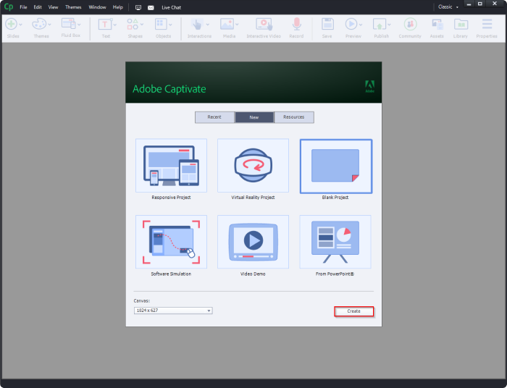Open the File menu
This screenshot has height=388, width=507.
pyautogui.click(x=23, y=7)
